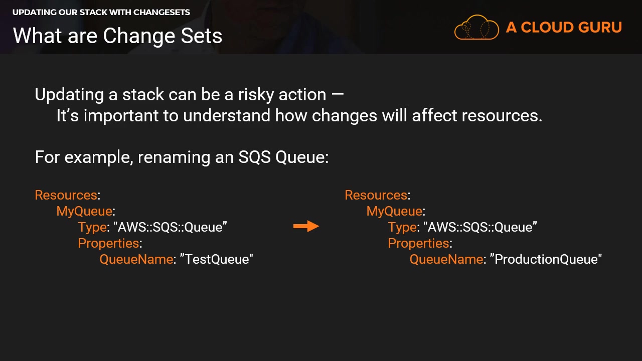
Task: Click "Resources" in the left code block
Action: click(66, 195)
